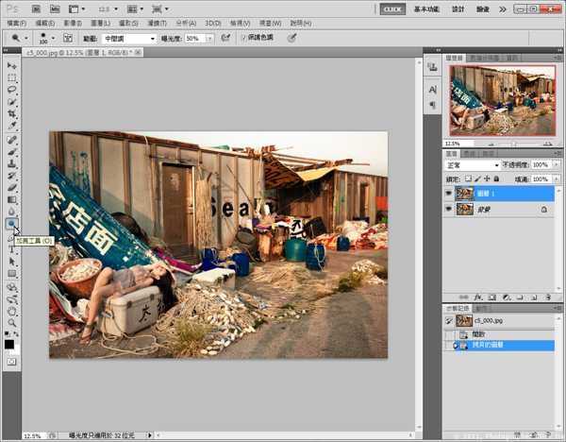Select the Rectangular Marquee tool
566x442 pixels.
coord(12,77)
